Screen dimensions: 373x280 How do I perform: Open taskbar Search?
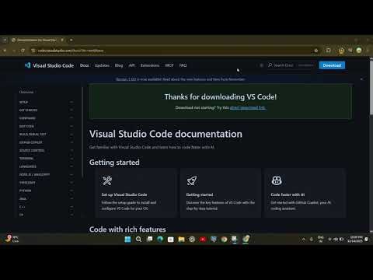pos(138,239)
